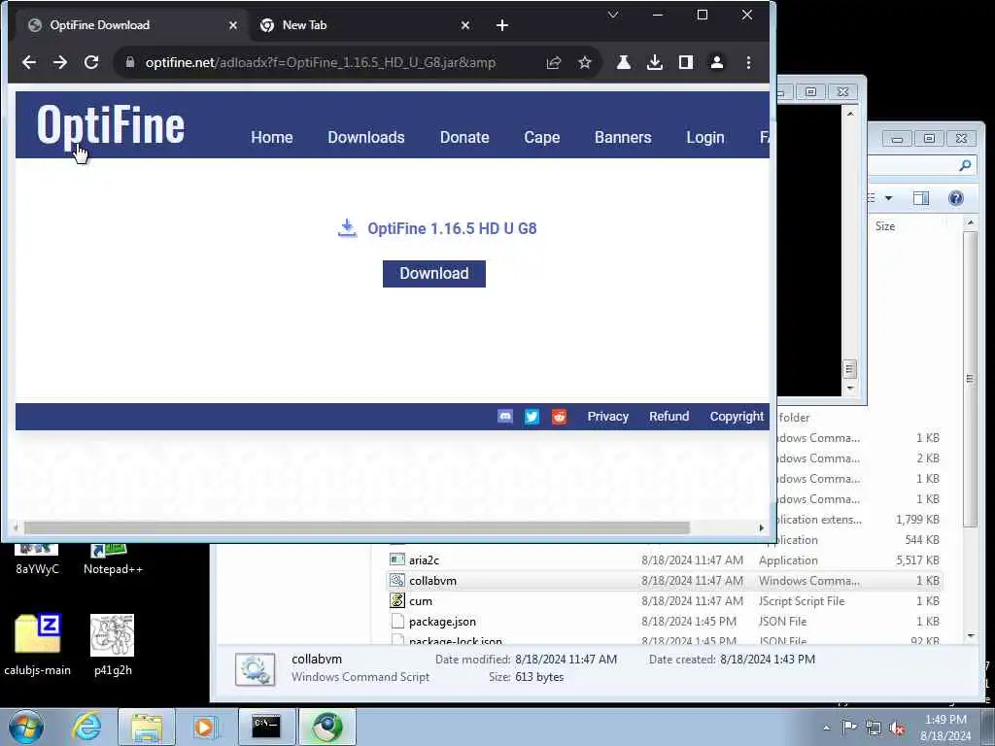Switch to the New Tab tab
This screenshot has height=746, width=995.
(365, 25)
